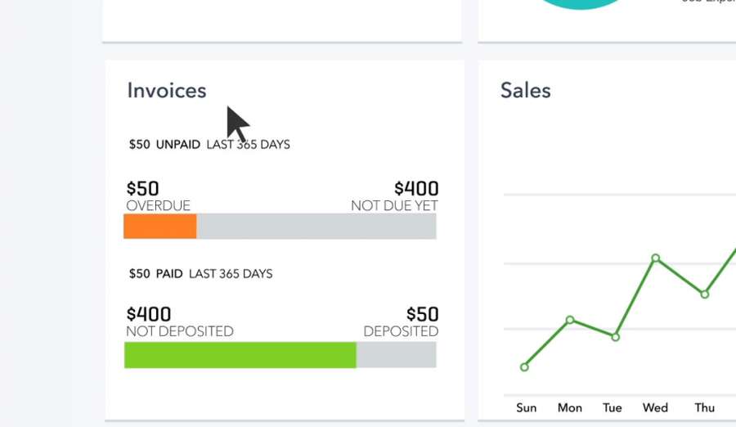Open the $50 overdue amount
The height and width of the screenshot is (427, 736).
[142, 188]
